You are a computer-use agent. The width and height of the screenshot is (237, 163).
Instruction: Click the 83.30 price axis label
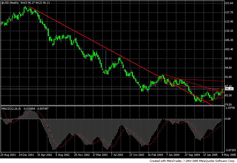[x=229, y=95]
